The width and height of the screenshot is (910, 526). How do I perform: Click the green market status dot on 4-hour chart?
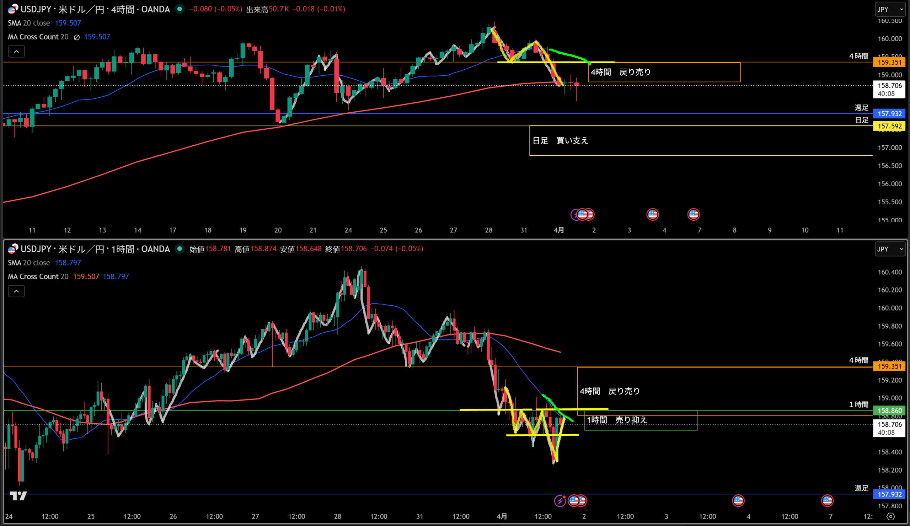(180, 9)
